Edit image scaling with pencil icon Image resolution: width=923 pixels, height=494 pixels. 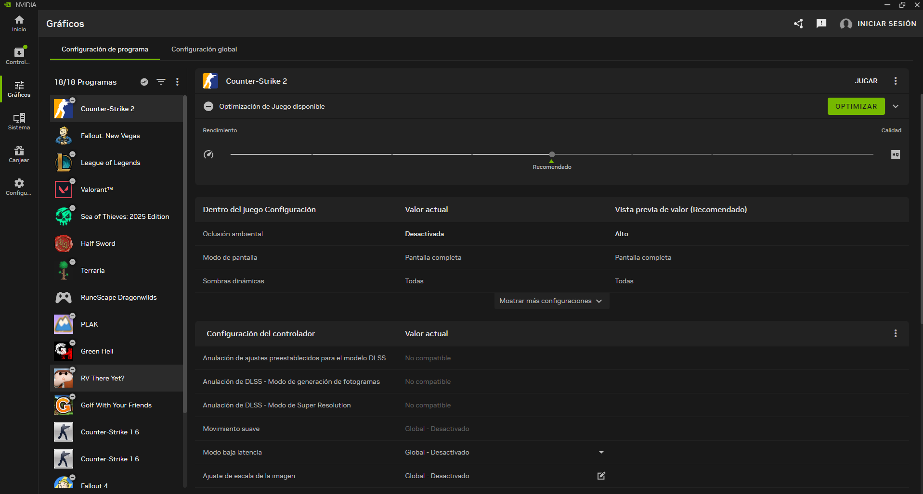pyautogui.click(x=601, y=476)
